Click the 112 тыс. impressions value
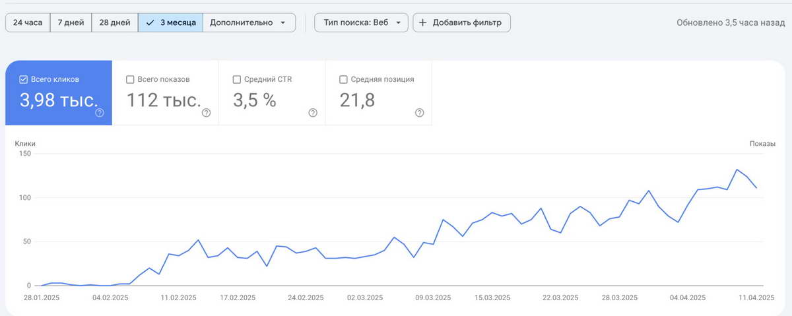Viewport: 792px width, 316px height. point(164,100)
